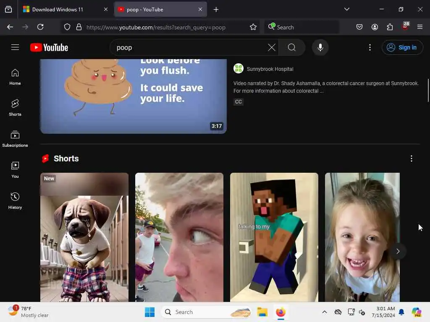Screen dimensions: 430x322
Task: Open a new browser tab
Action: [216, 10]
